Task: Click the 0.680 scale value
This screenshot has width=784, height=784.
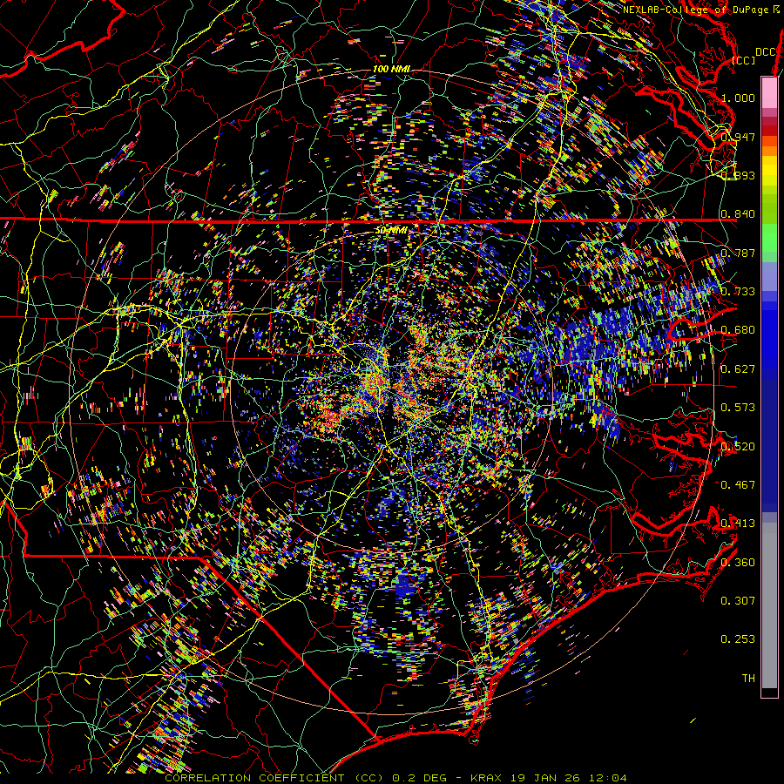Action: point(738,330)
